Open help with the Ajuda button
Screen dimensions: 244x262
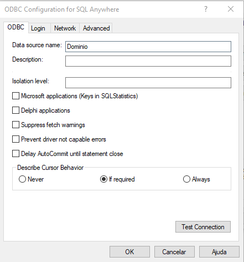(x=219, y=252)
